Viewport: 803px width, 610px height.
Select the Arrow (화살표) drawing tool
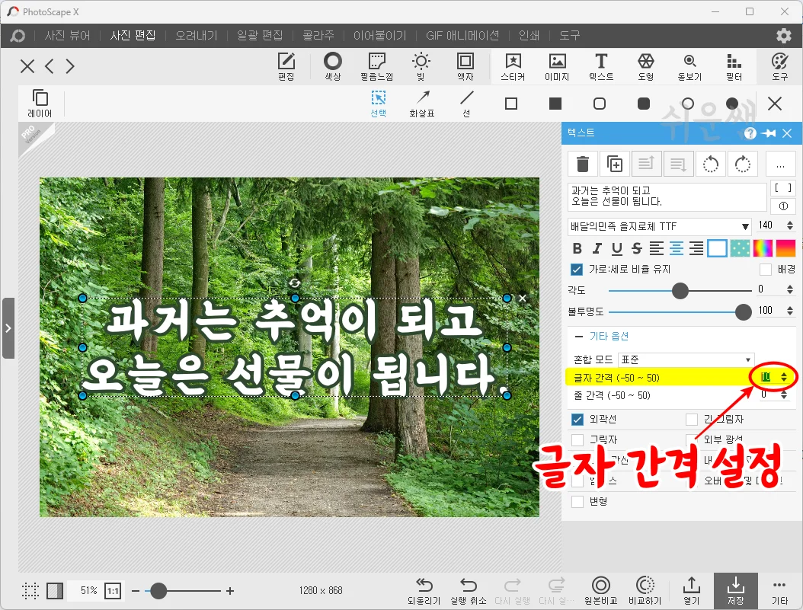coord(424,103)
